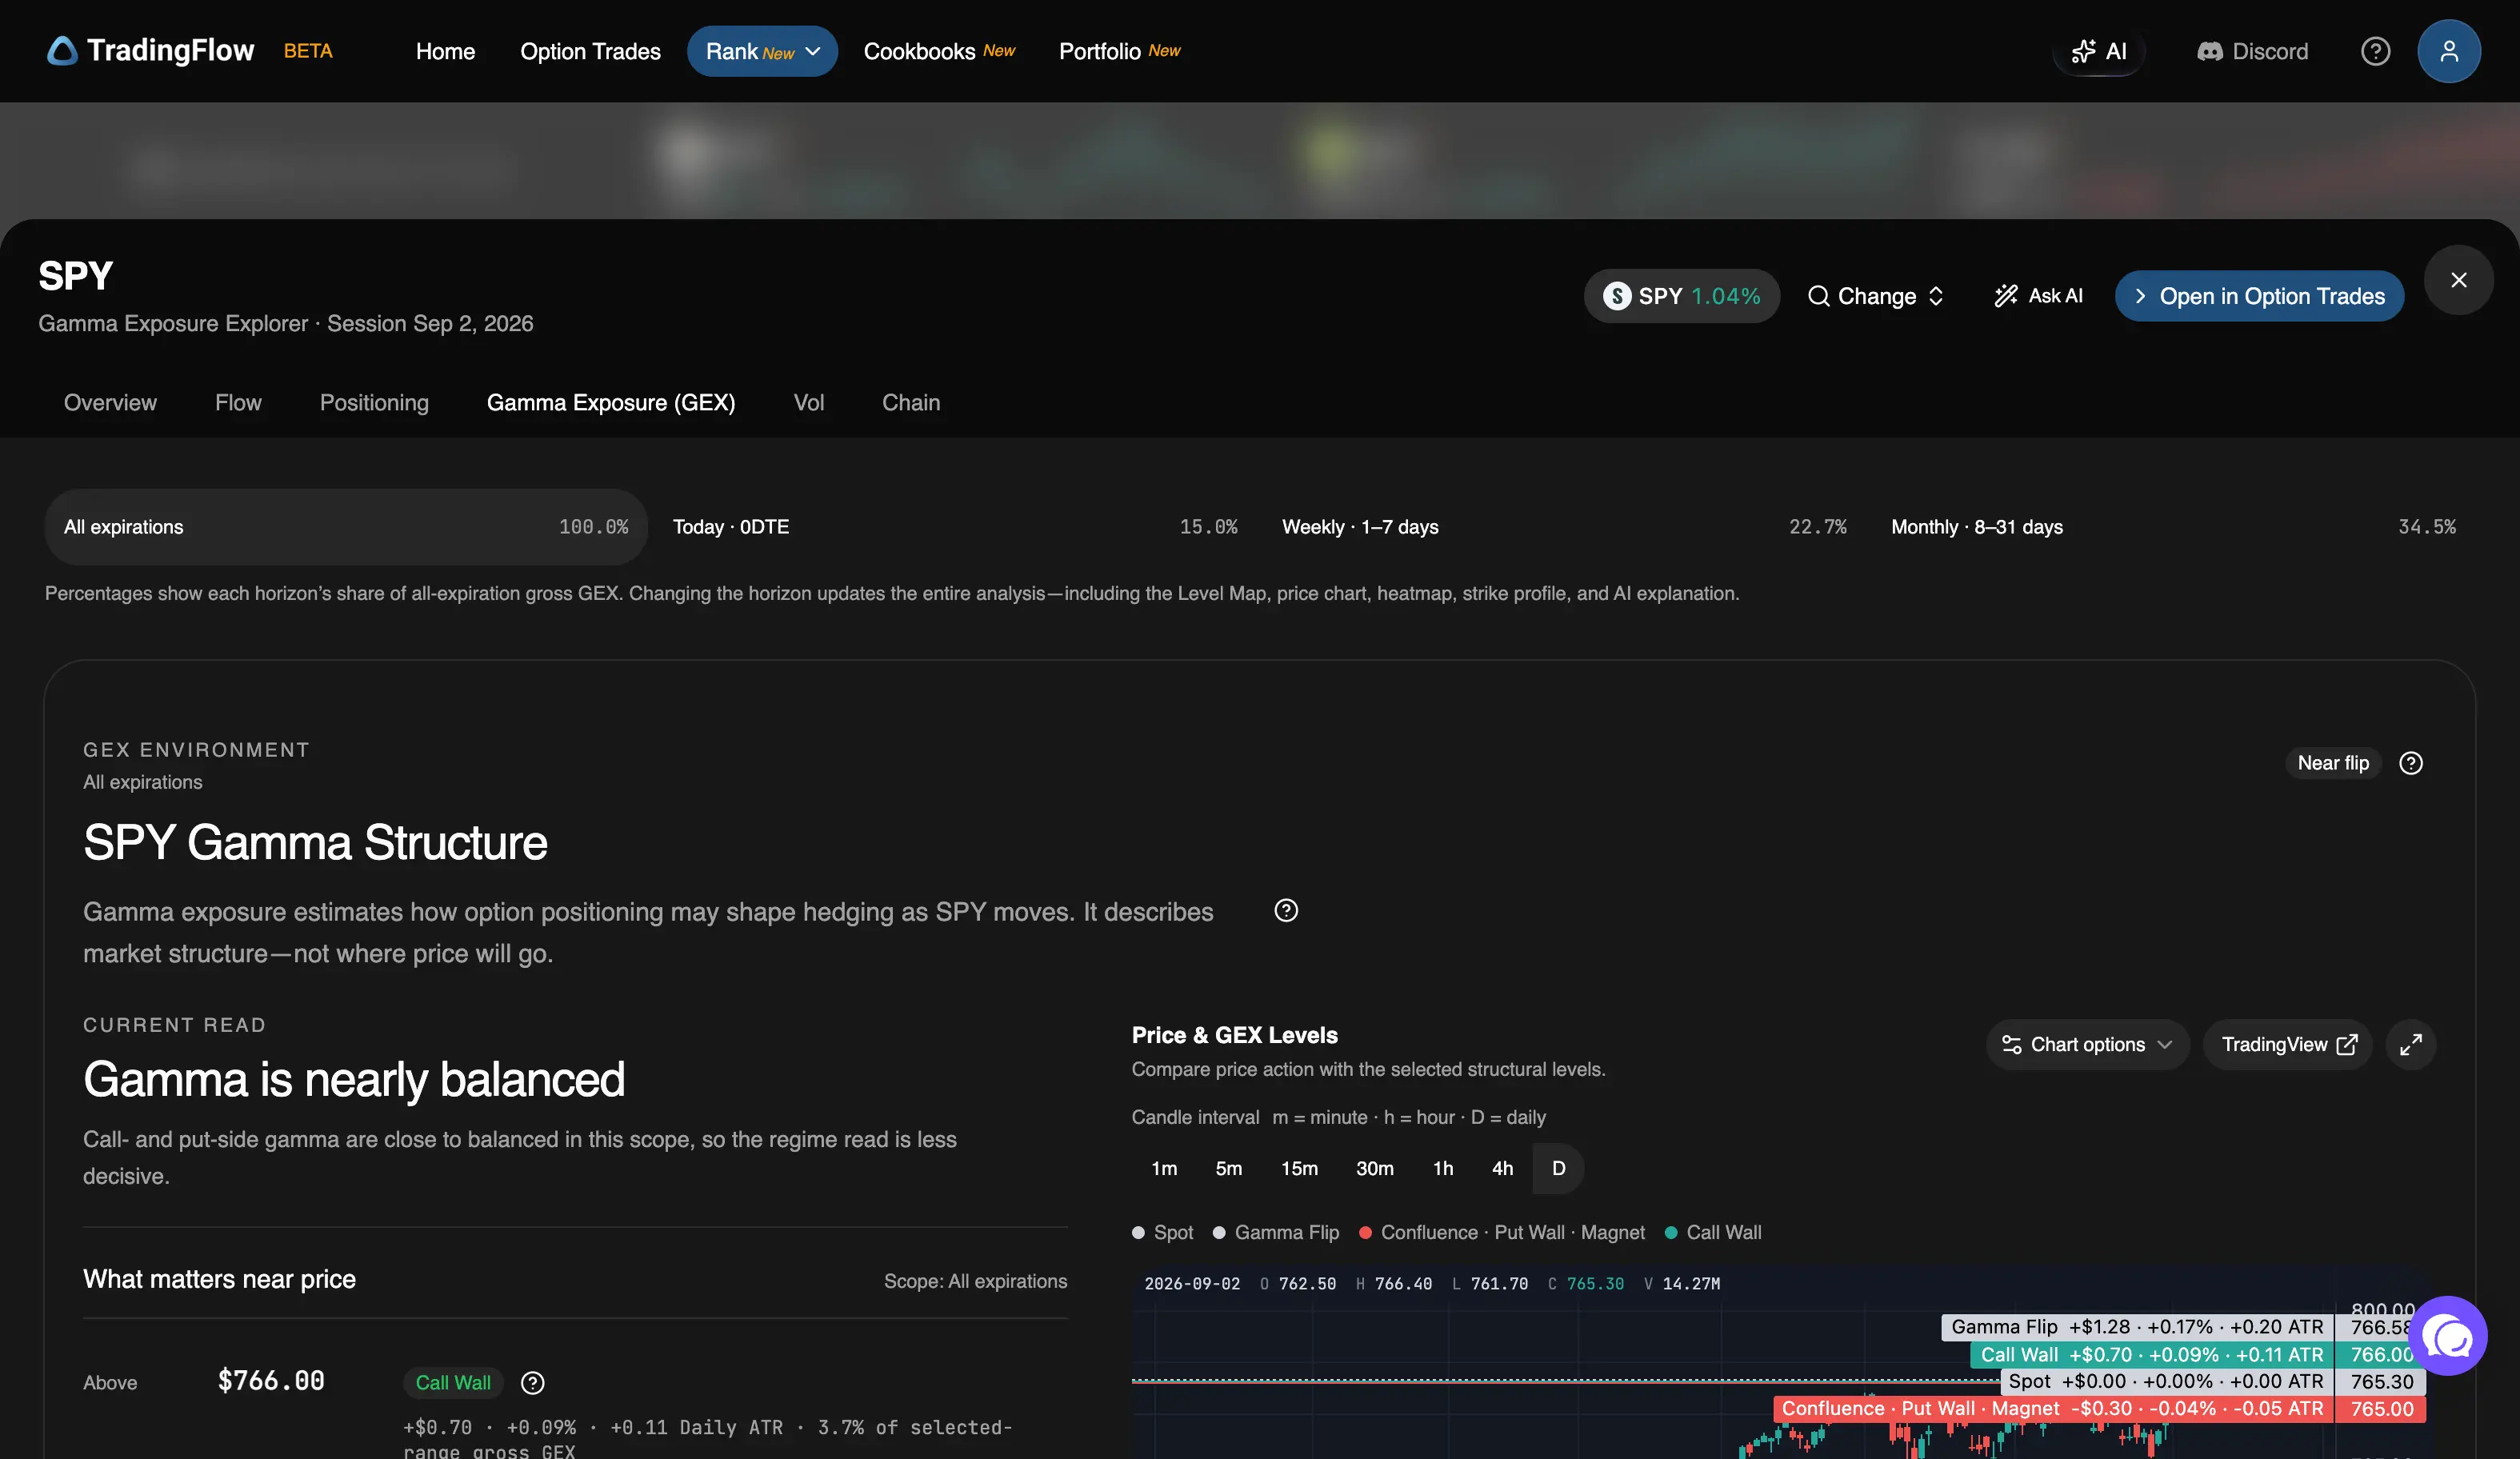Close the SPY explorer panel
The image size is (2520, 1459).
(x=2458, y=280)
